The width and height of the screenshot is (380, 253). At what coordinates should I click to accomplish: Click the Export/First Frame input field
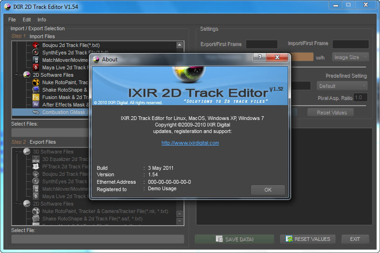[x=262, y=44]
